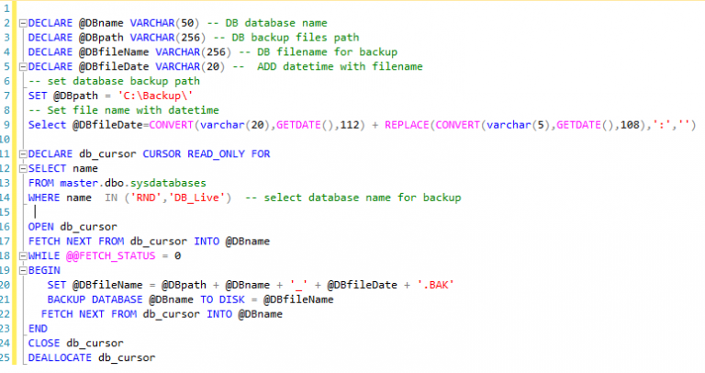Click master.dbo.sysdatabases on line 13
The height and width of the screenshot is (373, 705).
point(133,183)
